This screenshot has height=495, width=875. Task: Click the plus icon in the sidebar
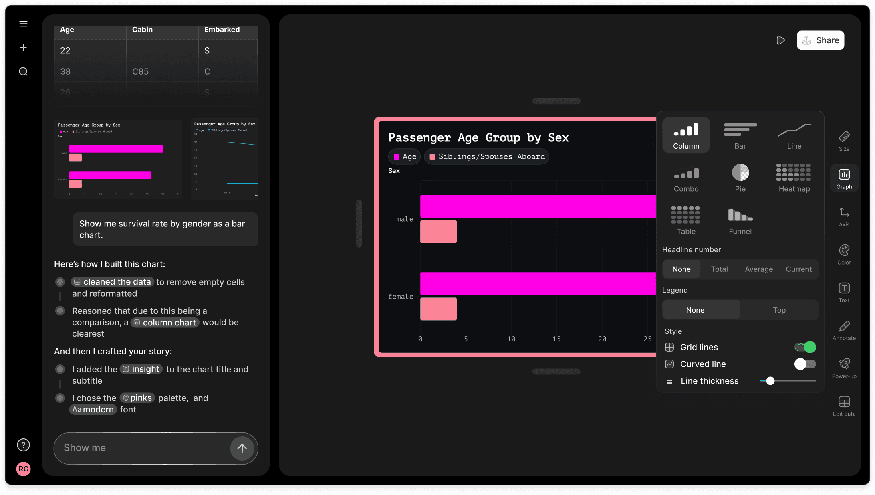pyautogui.click(x=23, y=48)
